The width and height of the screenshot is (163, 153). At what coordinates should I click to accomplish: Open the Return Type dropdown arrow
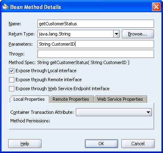(117, 34)
